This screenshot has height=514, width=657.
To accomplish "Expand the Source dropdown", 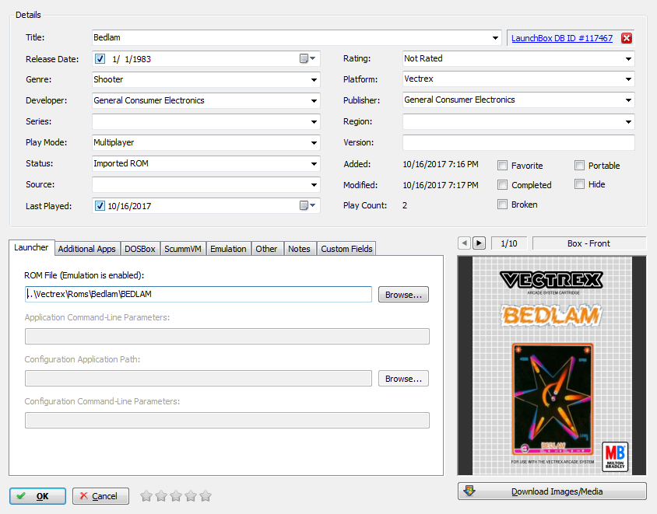I will (314, 184).
